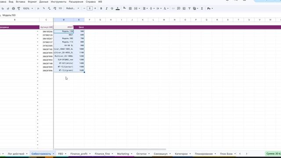Redo the last action
Screen dimensions: 281x158
(8, 8)
